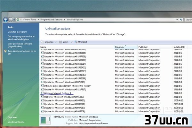Select Ultimate Extras sounds from Microsoft Tinker

68,86
